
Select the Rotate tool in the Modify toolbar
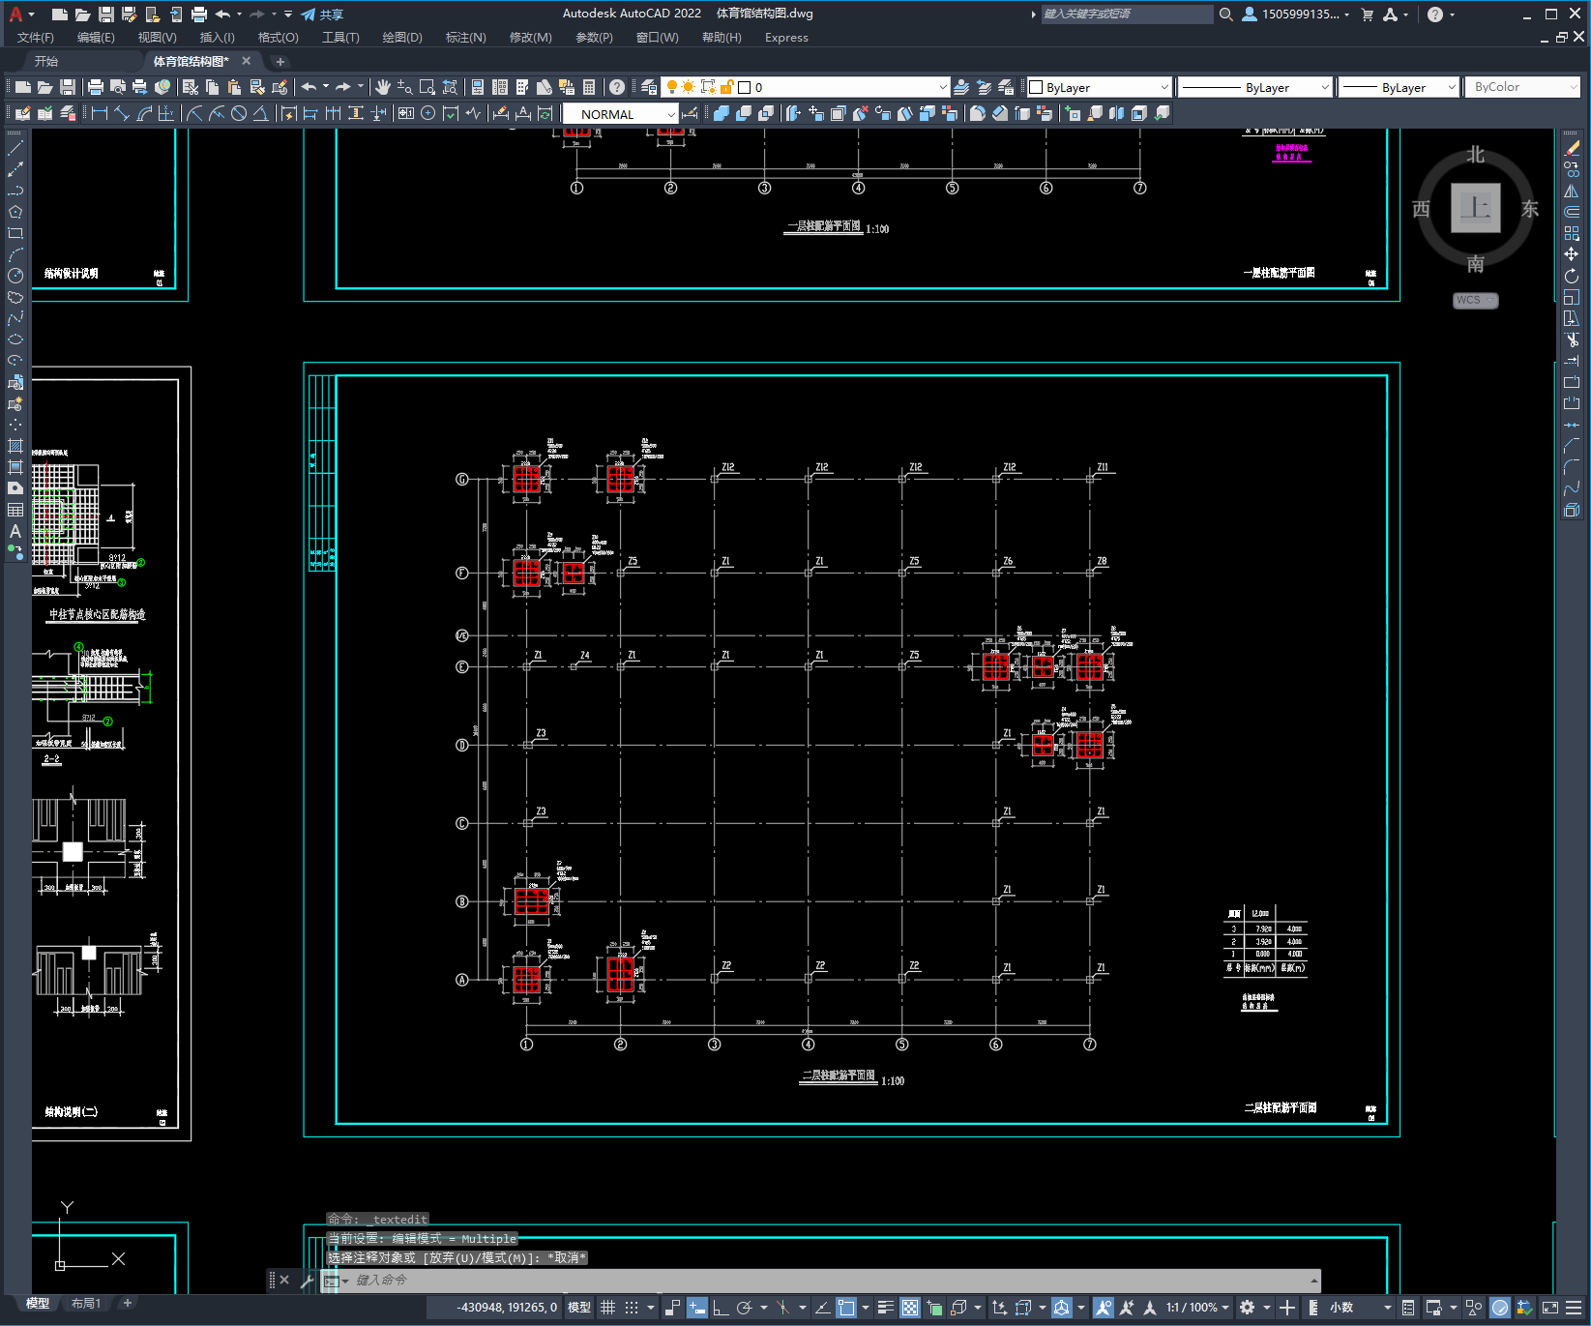[1572, 276]
